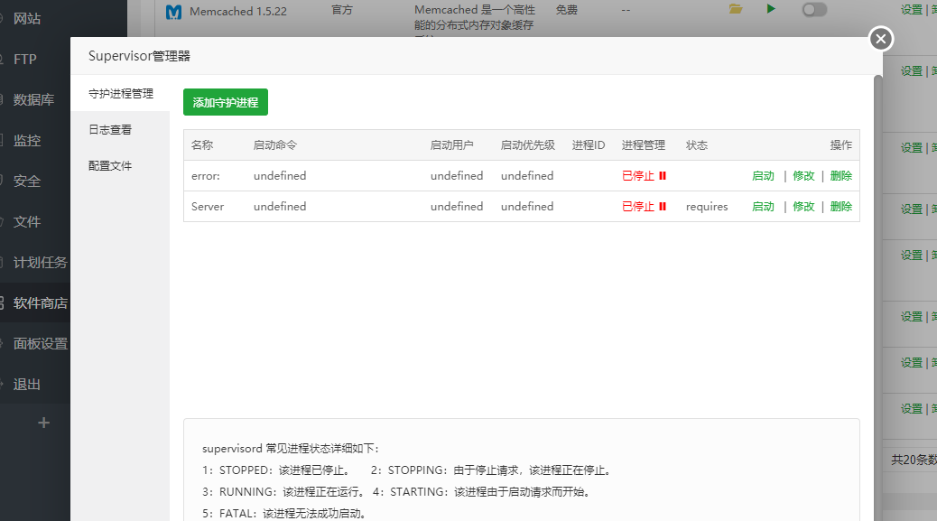Image resolution: width=937 pixels, height=521 pixels.
Task: Click the 官方 label in the Memcached row
Action: click(342, 10)
